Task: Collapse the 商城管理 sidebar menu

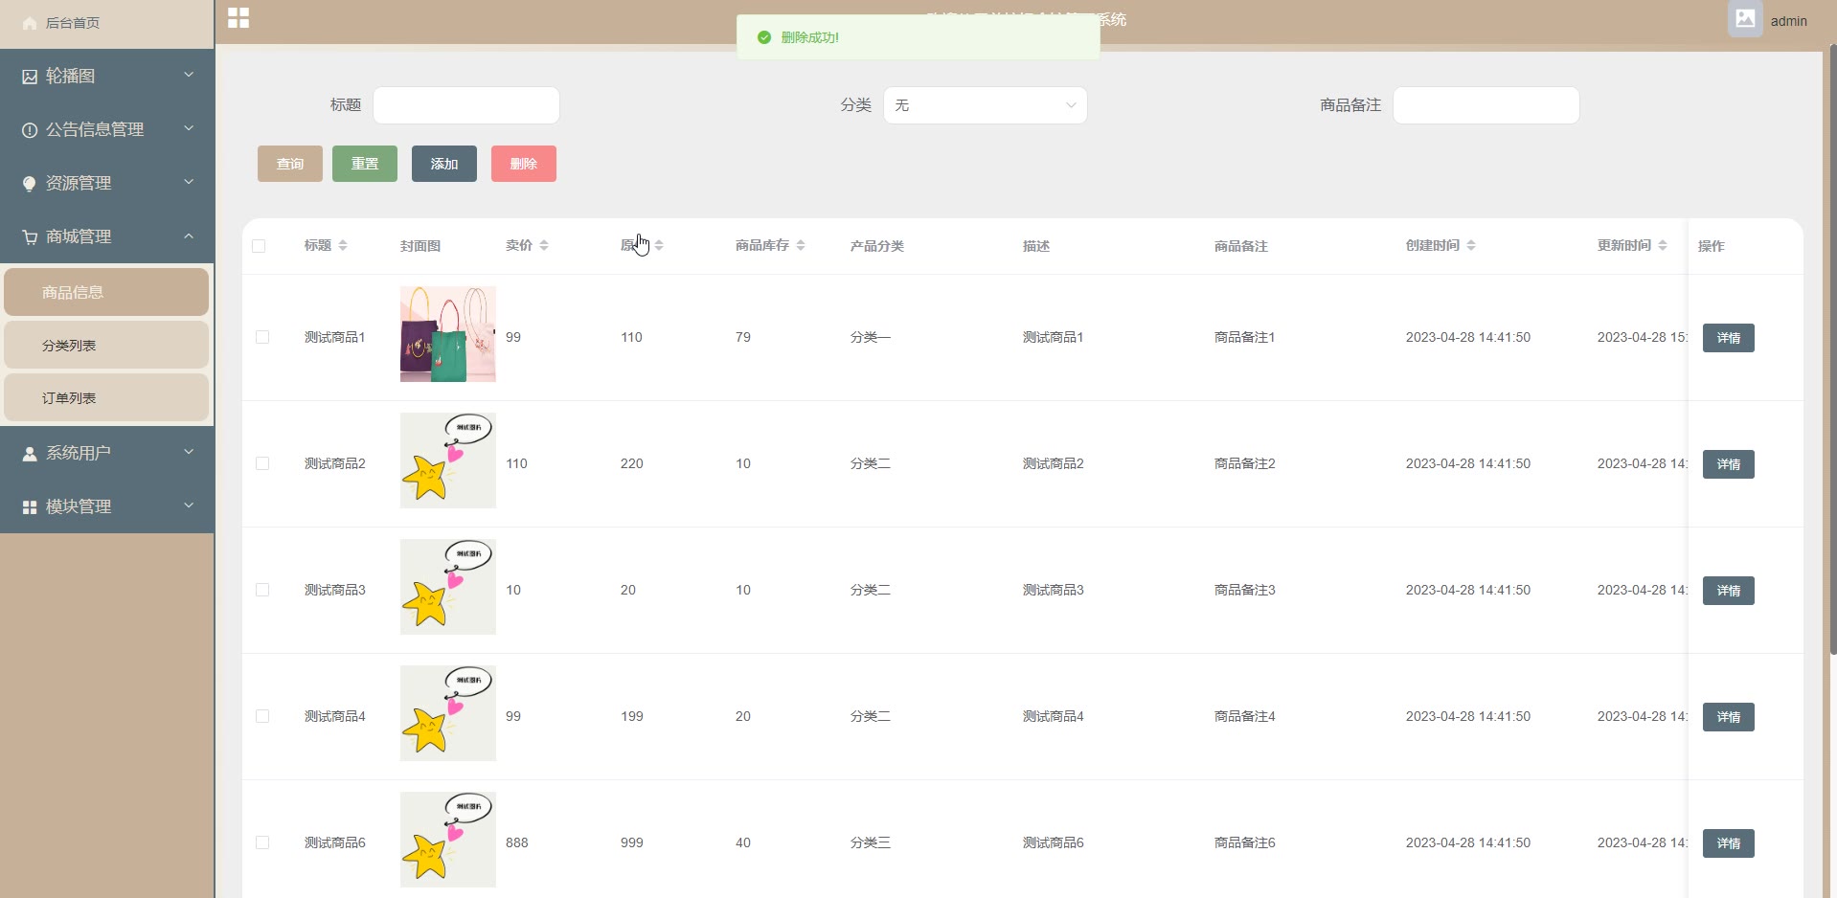Action: [x=106, y=236]
